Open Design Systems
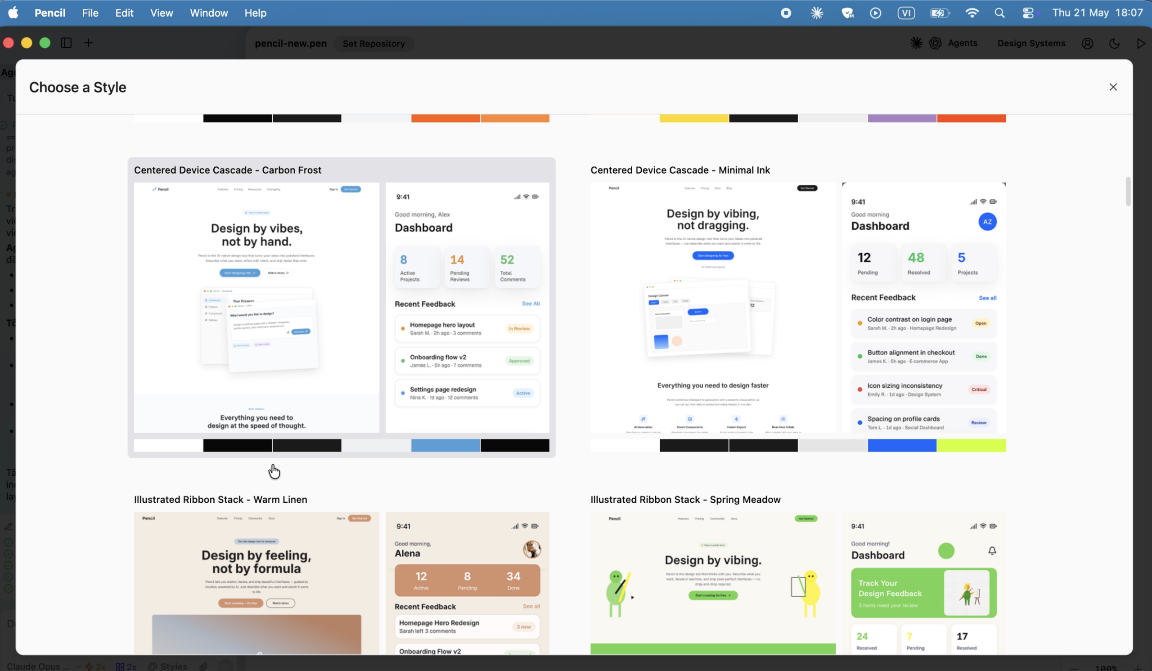This screenshot has height=671, width=1152. click(1031, 43)
